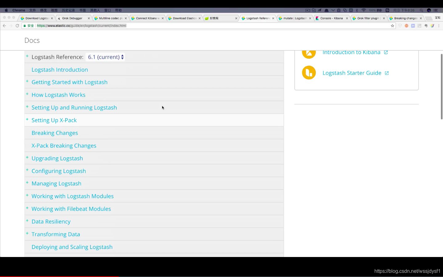Open Configuring Logstash link
Viewport: 443px width, 277px height.
59,171
